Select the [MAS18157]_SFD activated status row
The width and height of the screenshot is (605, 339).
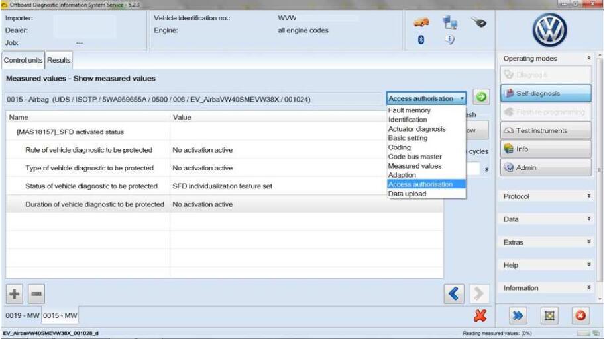coord(224,132)
